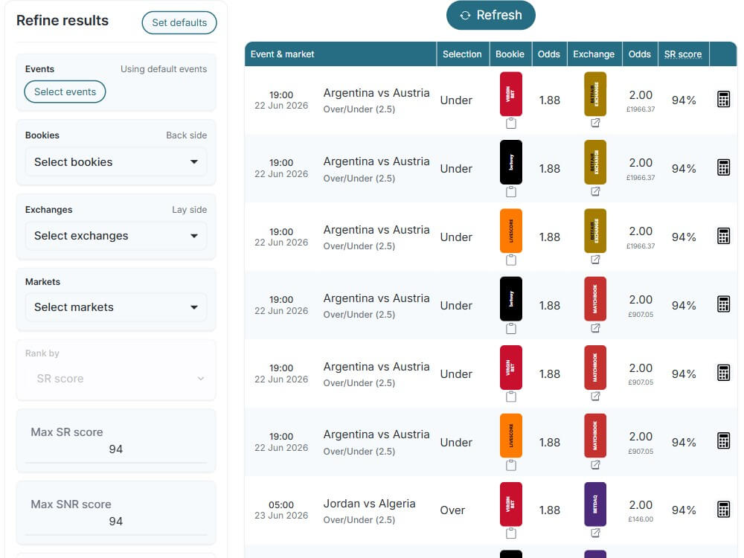Open external link under Betfair, LiveScore row
Viewport: 744px width, 558px height.
coord(595,260)
